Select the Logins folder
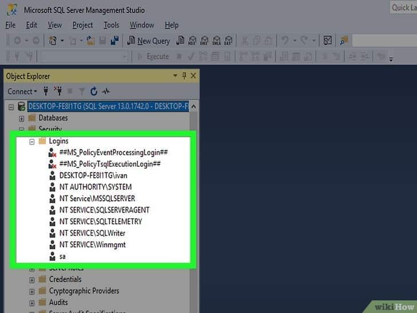Viewport: 417px width, 313px height. (58, 141)
